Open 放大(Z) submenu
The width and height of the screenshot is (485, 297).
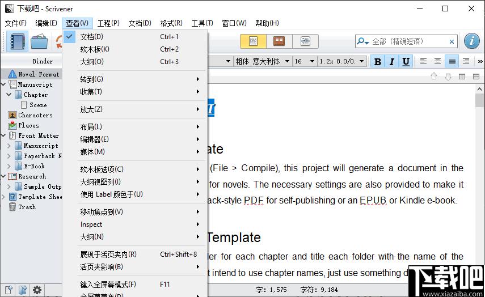point(135,109)
